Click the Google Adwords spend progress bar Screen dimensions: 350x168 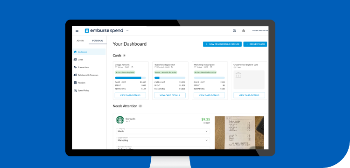[130, 78]
